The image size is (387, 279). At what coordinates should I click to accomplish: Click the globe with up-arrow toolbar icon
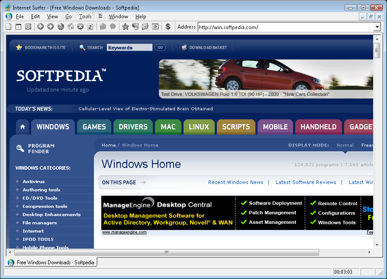(x=61, y=26)
